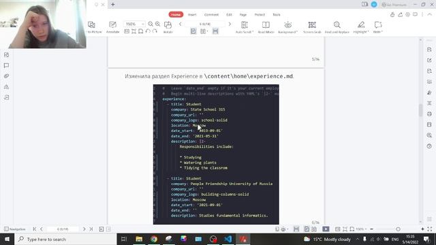Open Find and Replace
The height and width of the screenshot is (245, 436).
click(337, 27)
